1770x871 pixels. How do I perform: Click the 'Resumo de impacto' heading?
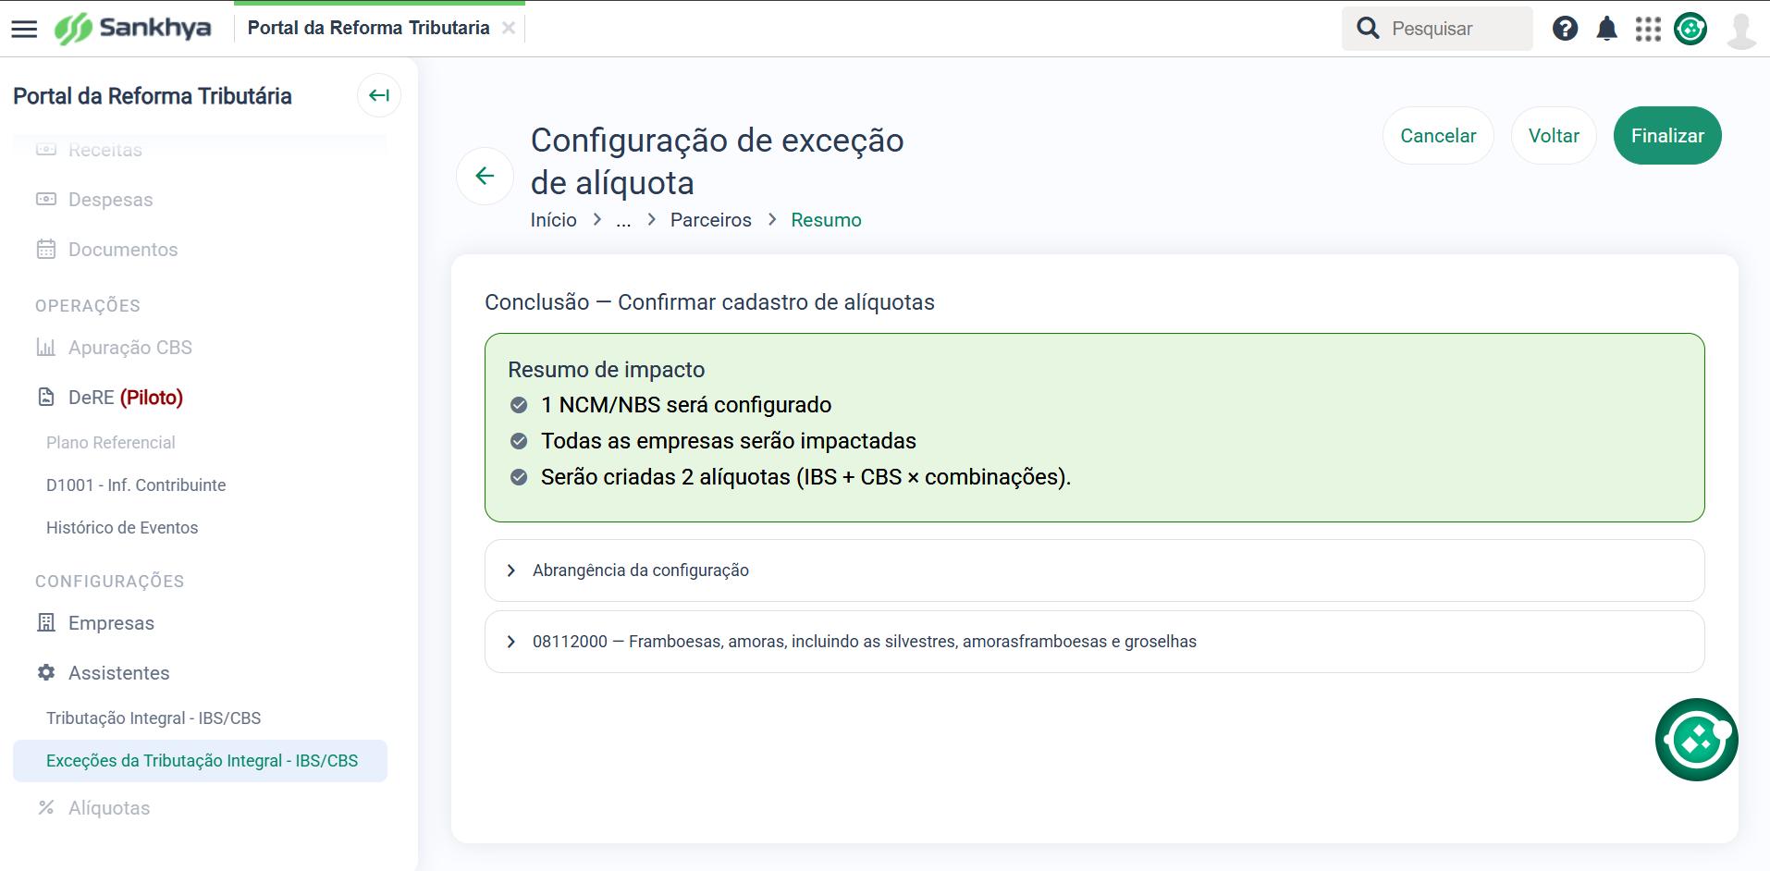click(607, 370)
